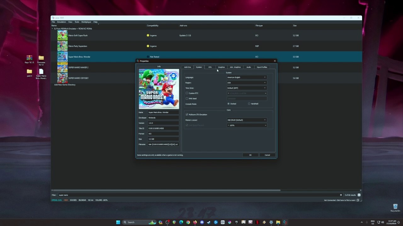Click the multiplayer room status icon

358,200
